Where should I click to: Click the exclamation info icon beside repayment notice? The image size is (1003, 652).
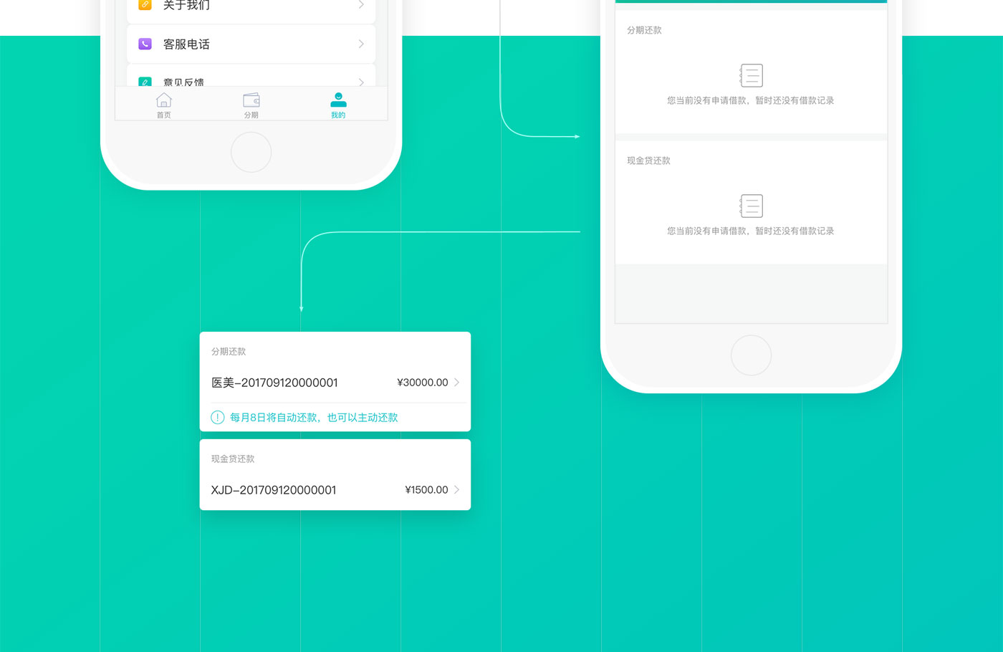218,418
